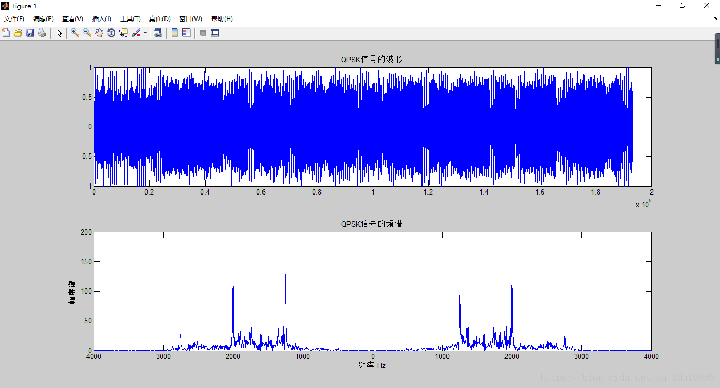Click the "Figure 1" title bar text
Viewport: 720px width, 388px height.
pos(24,6)
